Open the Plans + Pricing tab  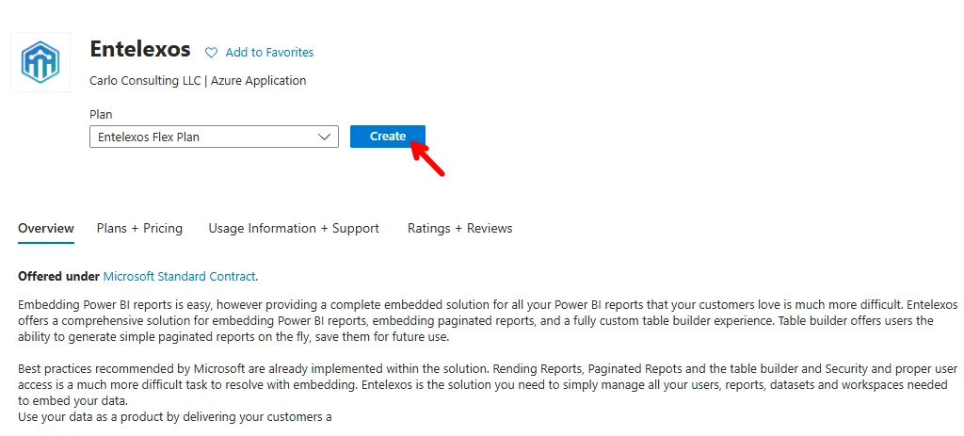(139, 228)
